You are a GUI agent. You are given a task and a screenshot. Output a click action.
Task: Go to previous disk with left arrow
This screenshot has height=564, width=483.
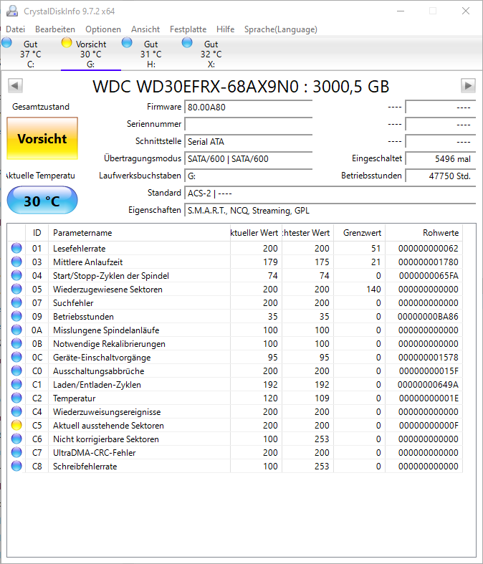pos(15,85)
